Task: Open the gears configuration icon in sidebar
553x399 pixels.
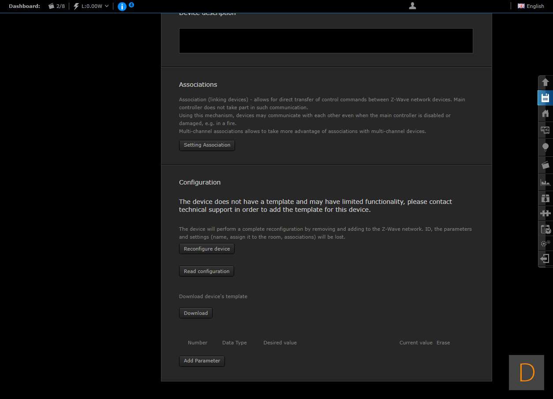Action: 545,243
